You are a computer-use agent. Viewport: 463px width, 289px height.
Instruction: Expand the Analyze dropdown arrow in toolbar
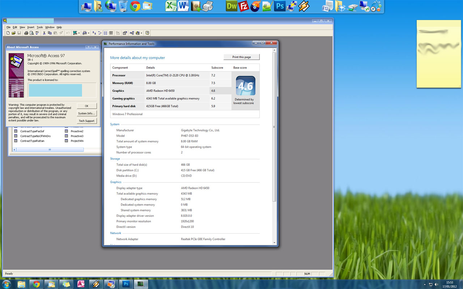89,33
